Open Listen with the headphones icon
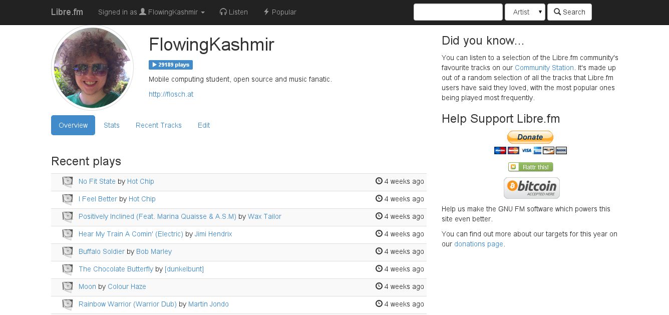The width and height of the screenshot is (669, 315). pos(234,12)
